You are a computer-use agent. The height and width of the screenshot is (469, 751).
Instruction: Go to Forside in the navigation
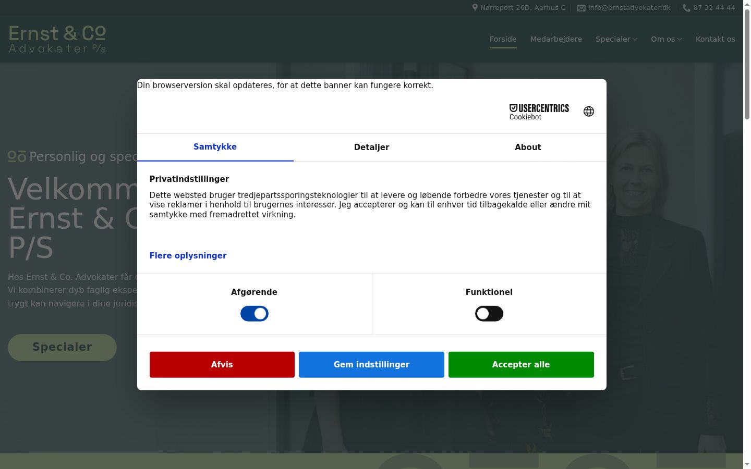[503, 39]
